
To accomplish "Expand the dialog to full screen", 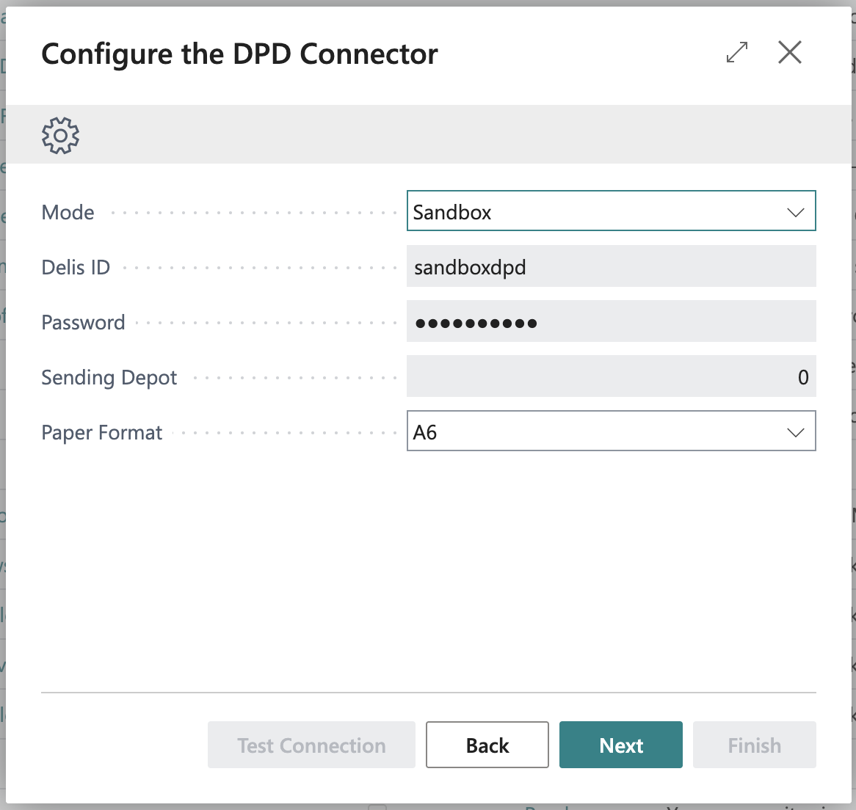I will (736, 53).
